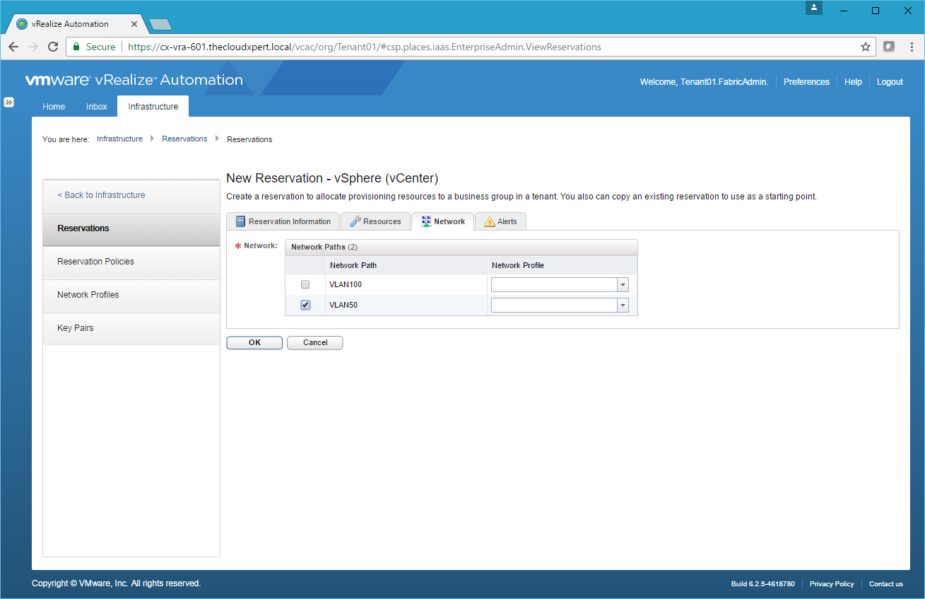Close the vRealize Automation browser tab

[135, 24]
